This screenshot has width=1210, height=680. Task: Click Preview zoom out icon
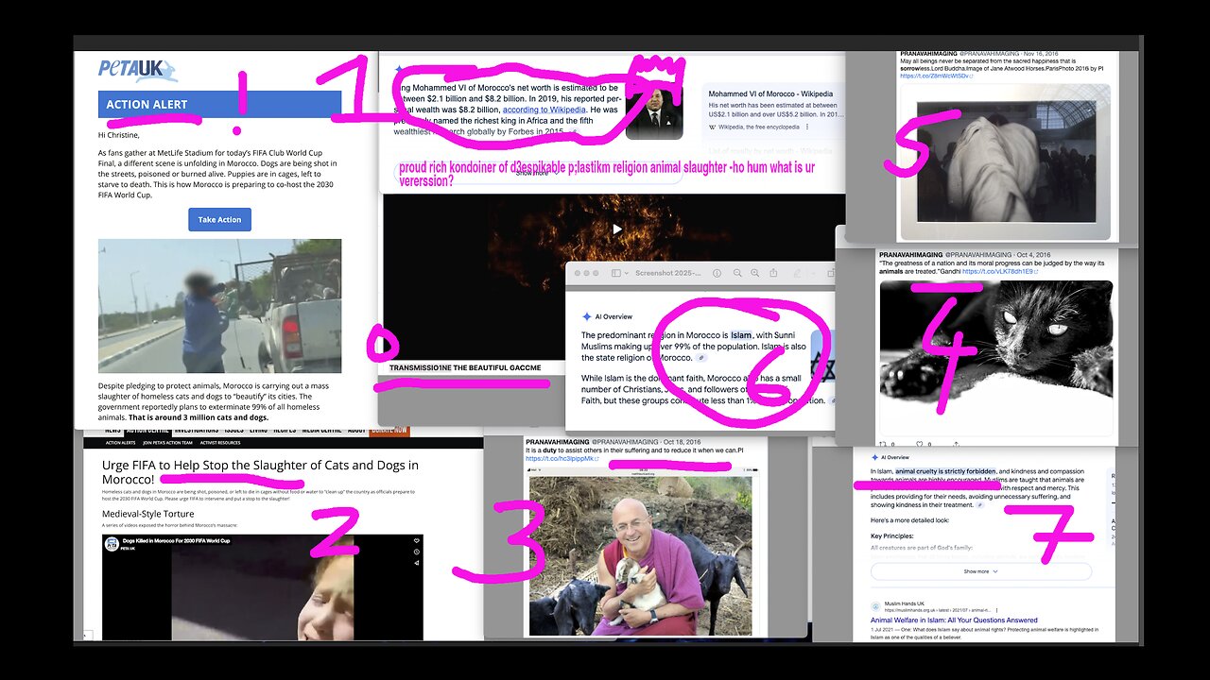coord(737,273)
